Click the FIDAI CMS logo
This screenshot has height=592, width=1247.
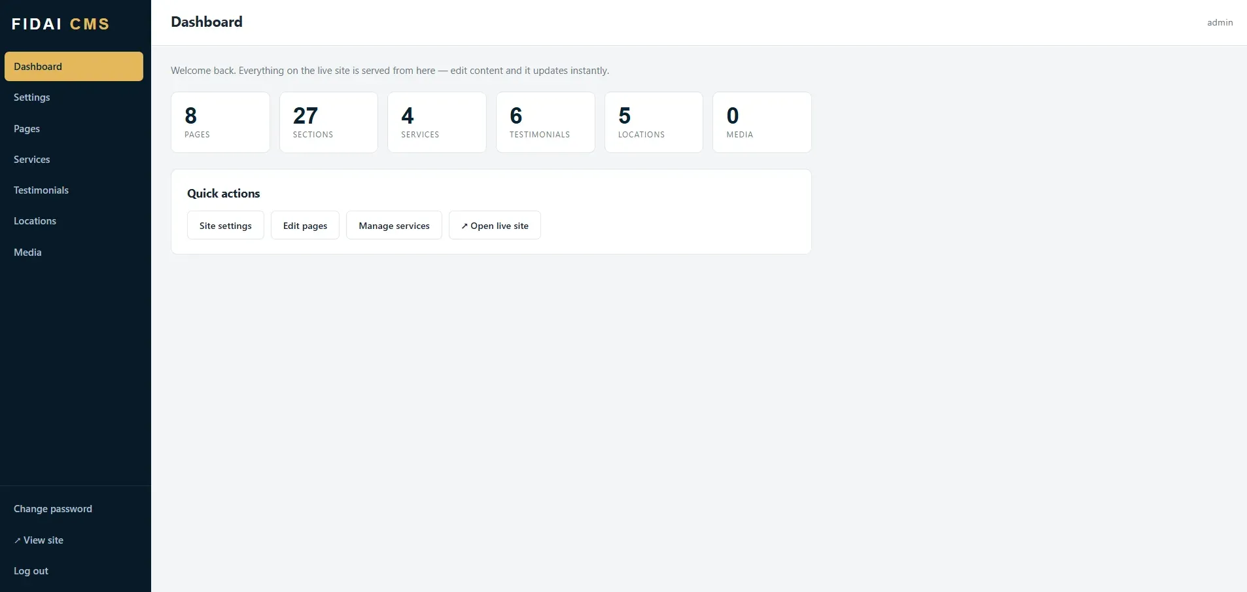61,24
